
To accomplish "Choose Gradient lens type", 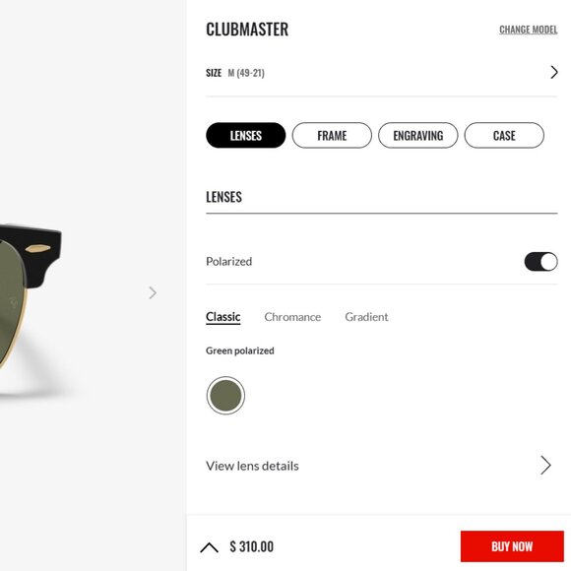I will pyautogui.click(x=366, y=317).
